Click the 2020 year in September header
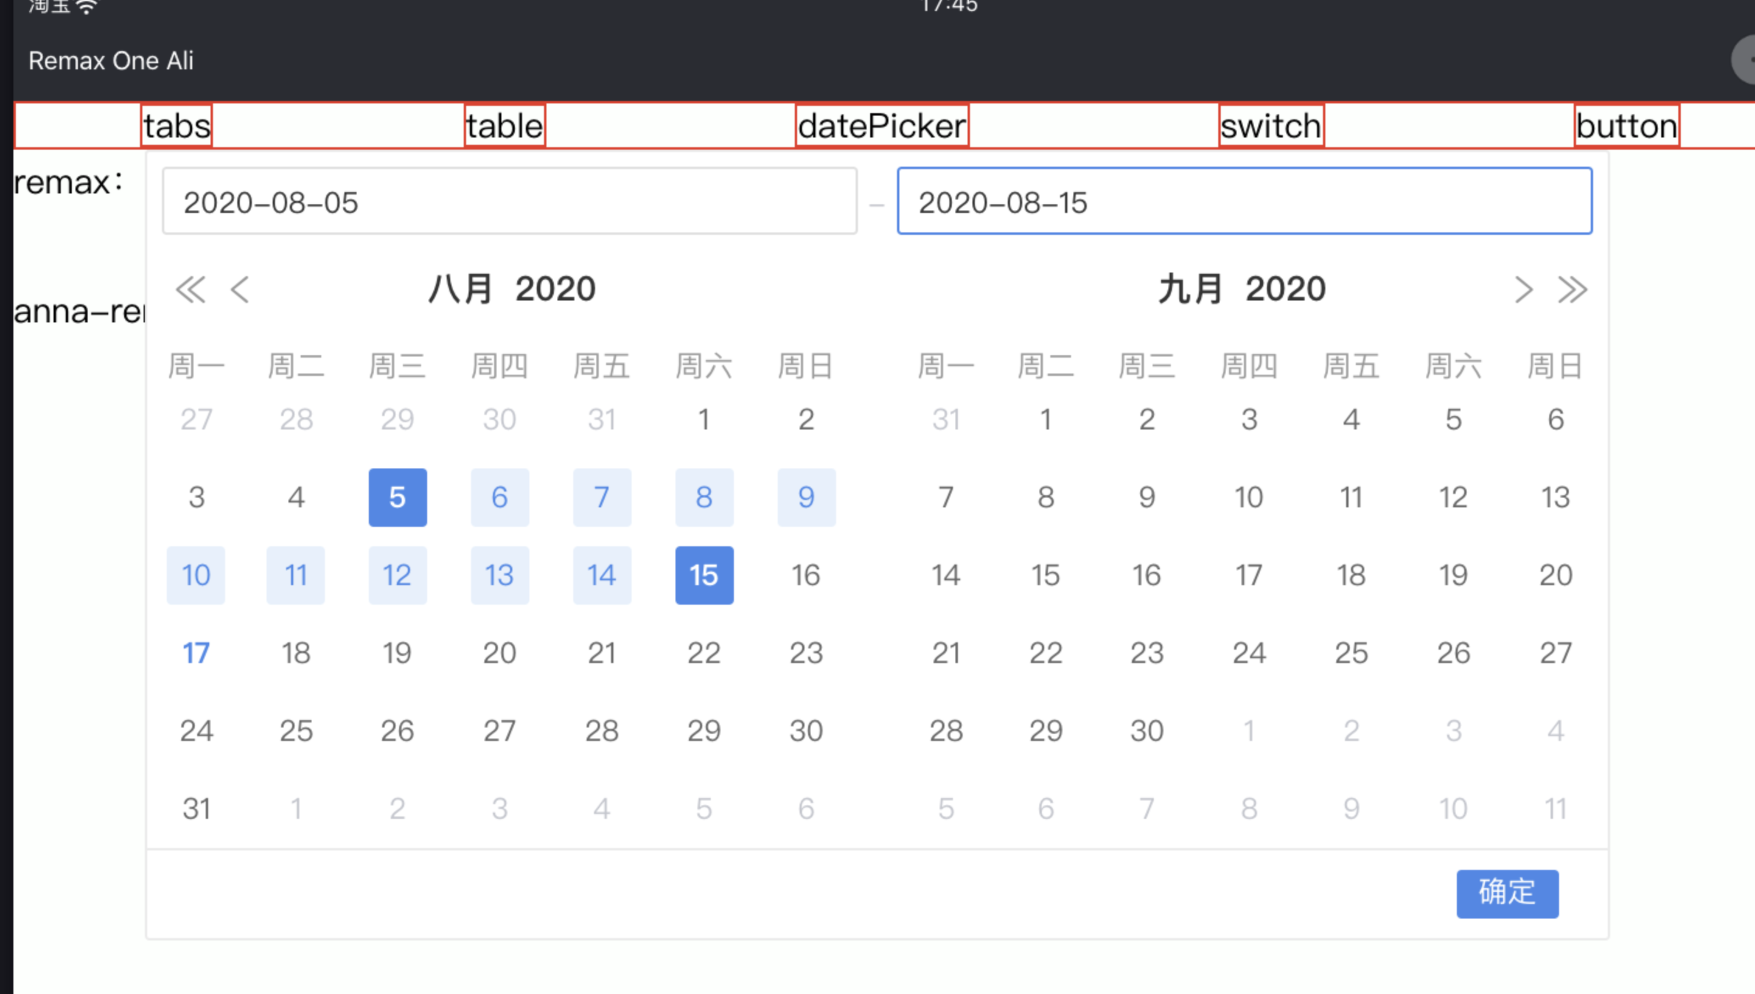Image resolution: width=1755 pixels, height=994 pixels. tap(1285, 289)
